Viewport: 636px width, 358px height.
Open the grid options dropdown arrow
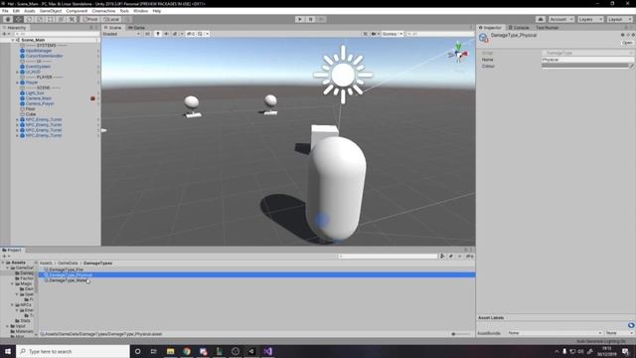click(208, 34)
